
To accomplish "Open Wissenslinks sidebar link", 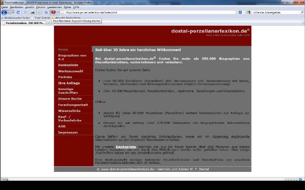I will (69, 111).
